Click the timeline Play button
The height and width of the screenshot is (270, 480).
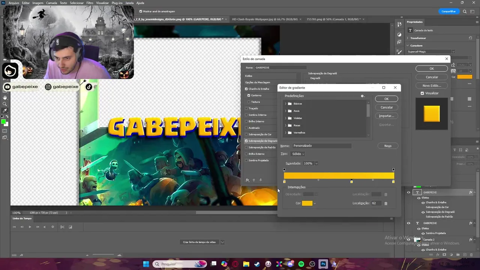tap(30, 227)
